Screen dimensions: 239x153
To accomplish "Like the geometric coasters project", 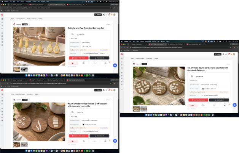I will click(x=193, y=105).
